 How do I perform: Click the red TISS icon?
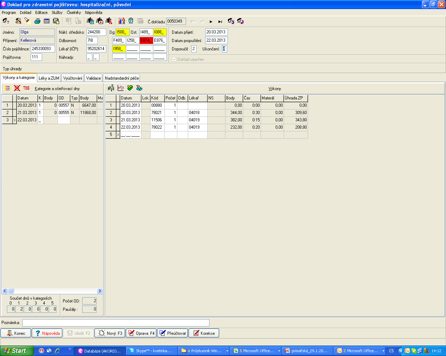click(x=26, y=88)
